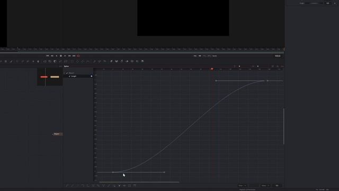Open the Time dropdown in the spline editor bar
This screenshot has width=339, height=191.
[242, 186]
